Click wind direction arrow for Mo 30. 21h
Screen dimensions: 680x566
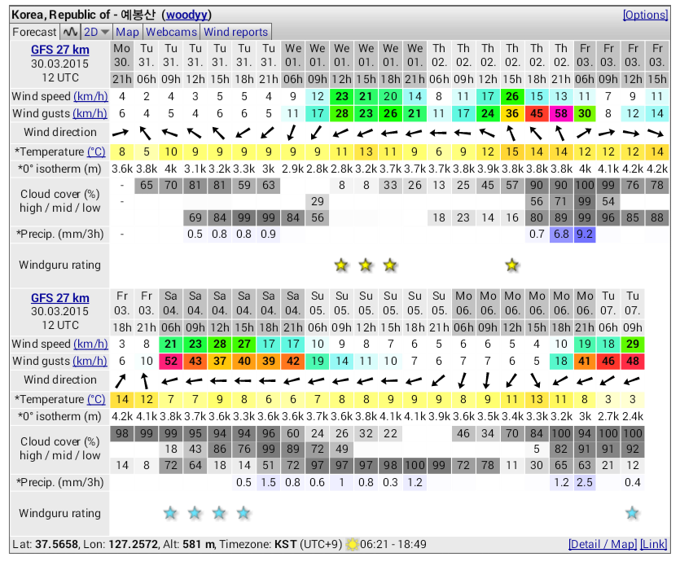point(121,133)
